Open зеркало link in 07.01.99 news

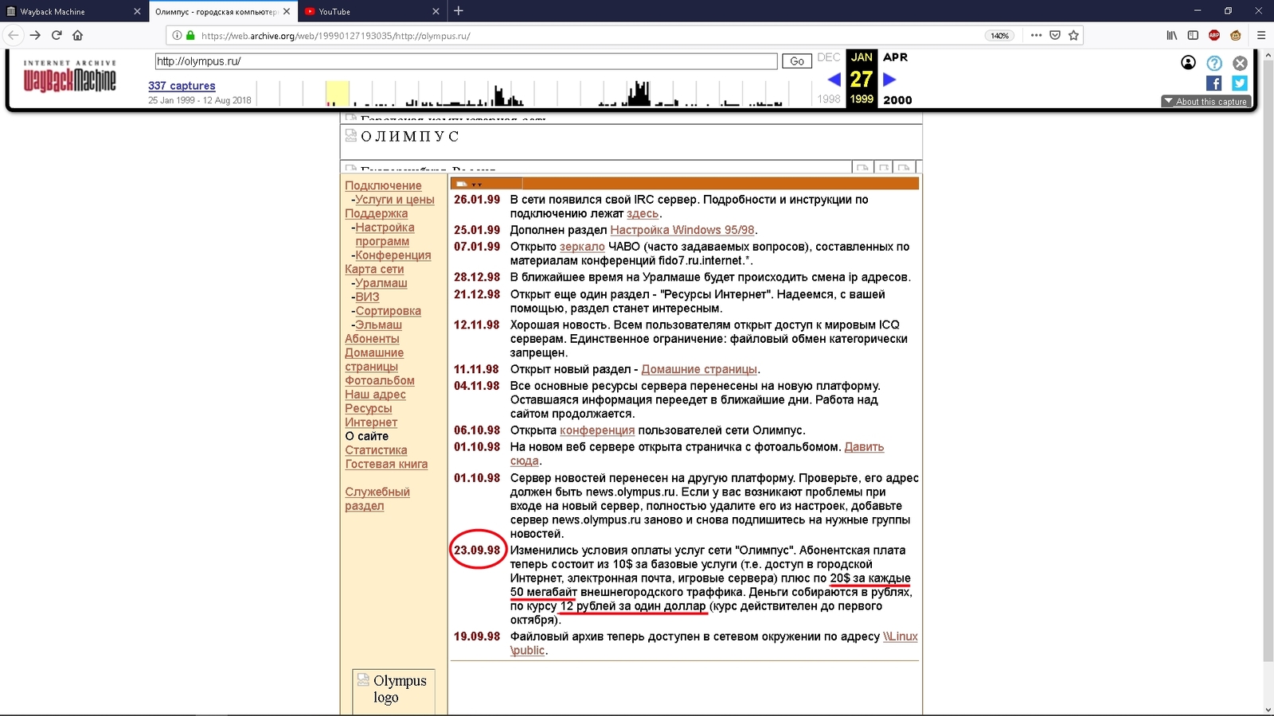click(x=582, y=247)
